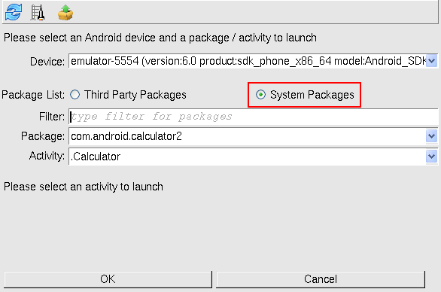The width and height of the screenshot is (441, 292).
Task: Expand the Package dropdown arrow
Action: [x=432, y=136]
